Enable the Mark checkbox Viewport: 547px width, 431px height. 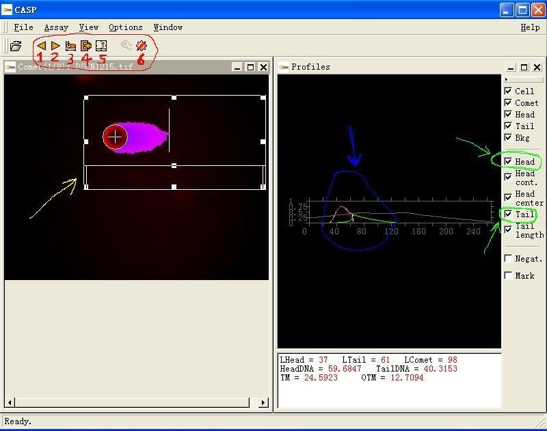point(508,275)
